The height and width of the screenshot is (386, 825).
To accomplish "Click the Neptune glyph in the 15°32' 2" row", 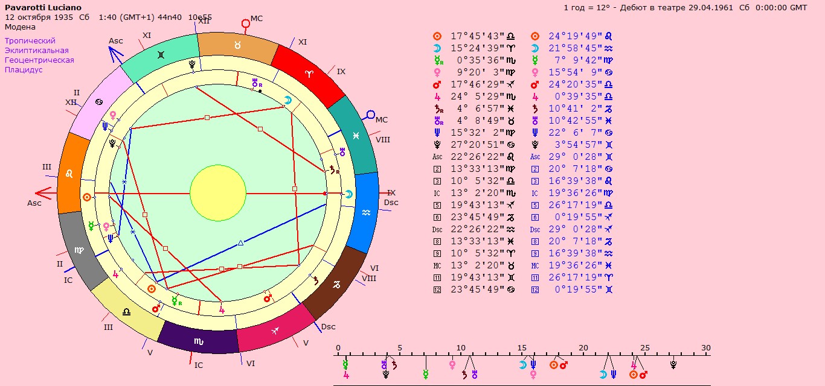I will coord(437,133).
